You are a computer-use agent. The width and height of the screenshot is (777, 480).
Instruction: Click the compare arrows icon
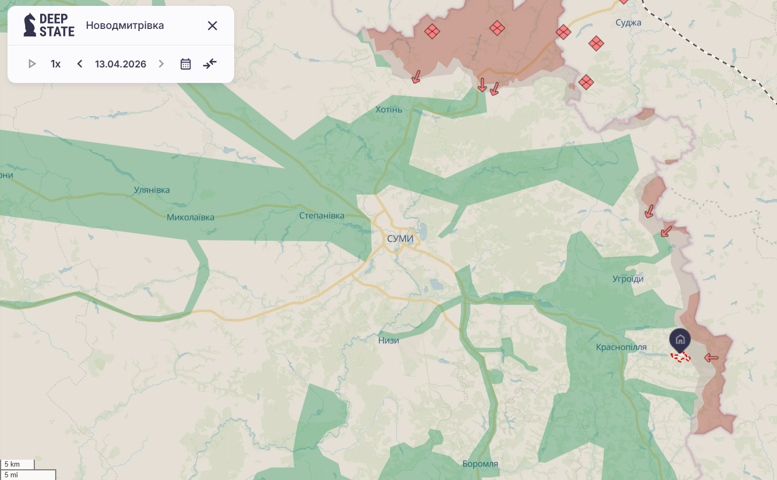210,64
